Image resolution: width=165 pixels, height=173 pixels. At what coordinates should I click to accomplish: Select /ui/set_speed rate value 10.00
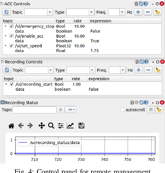(x=79, y=46)
